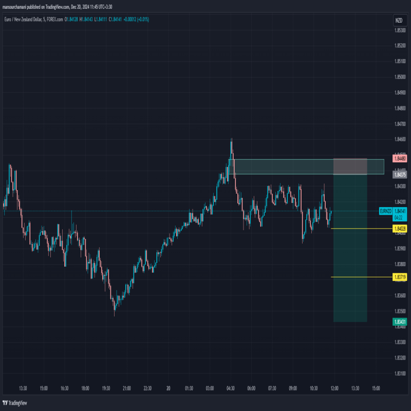The width and height of the screenshot is (411, 411).
Task: Select the upper yellow horizontal line
Action: click(x=360, y=228)
